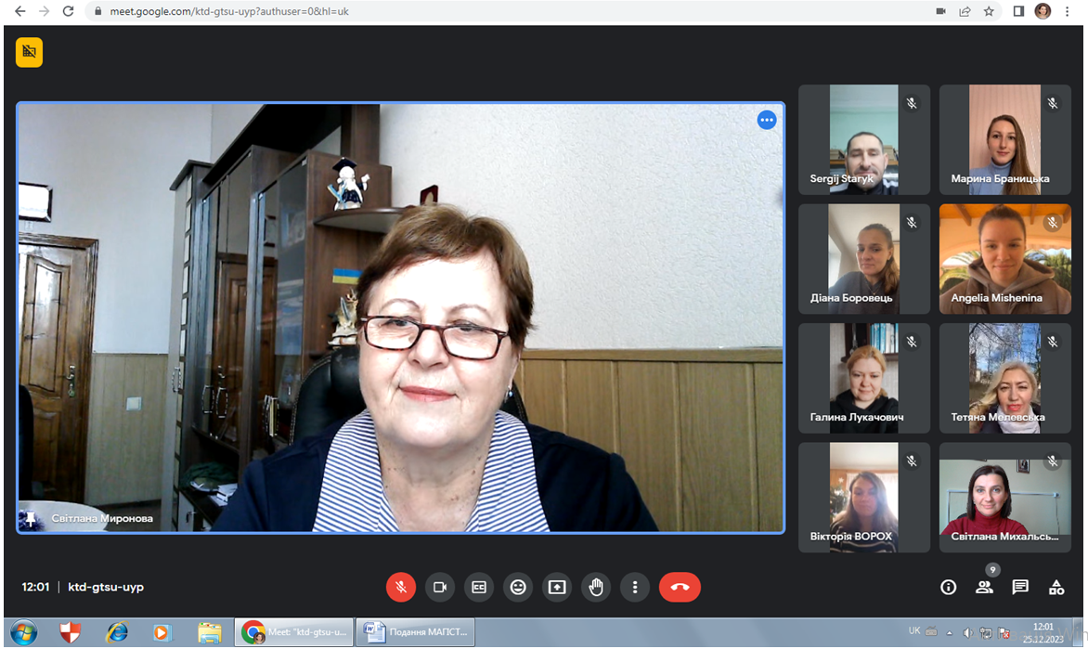Viewport: 1088px width, 649px height.
Task: Unmute the microphone in call controls
Action: click(x=401, y=587)
